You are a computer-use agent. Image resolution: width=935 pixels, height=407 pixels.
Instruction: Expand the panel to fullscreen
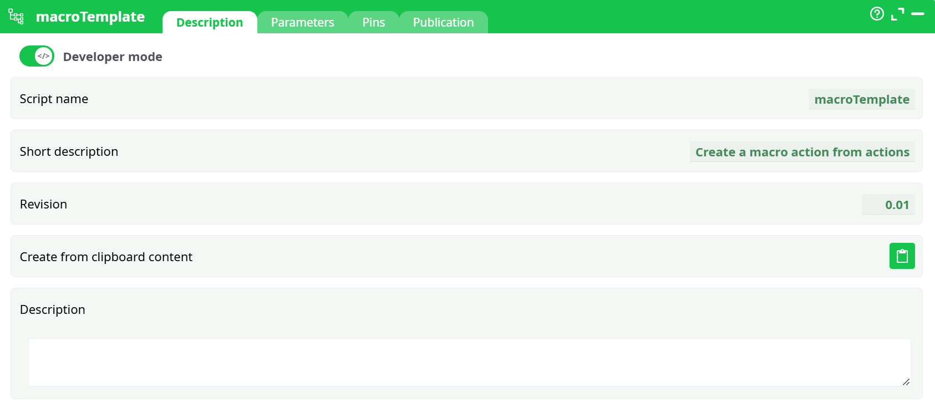pos(897,14)
